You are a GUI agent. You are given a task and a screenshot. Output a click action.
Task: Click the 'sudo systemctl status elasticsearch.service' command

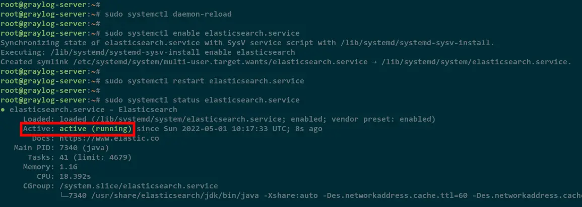(x=202, y=100)
